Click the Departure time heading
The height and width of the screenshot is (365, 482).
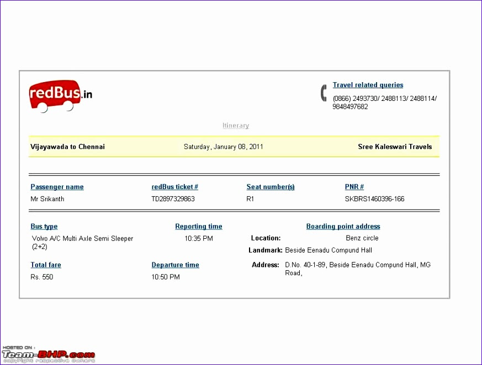175,265
